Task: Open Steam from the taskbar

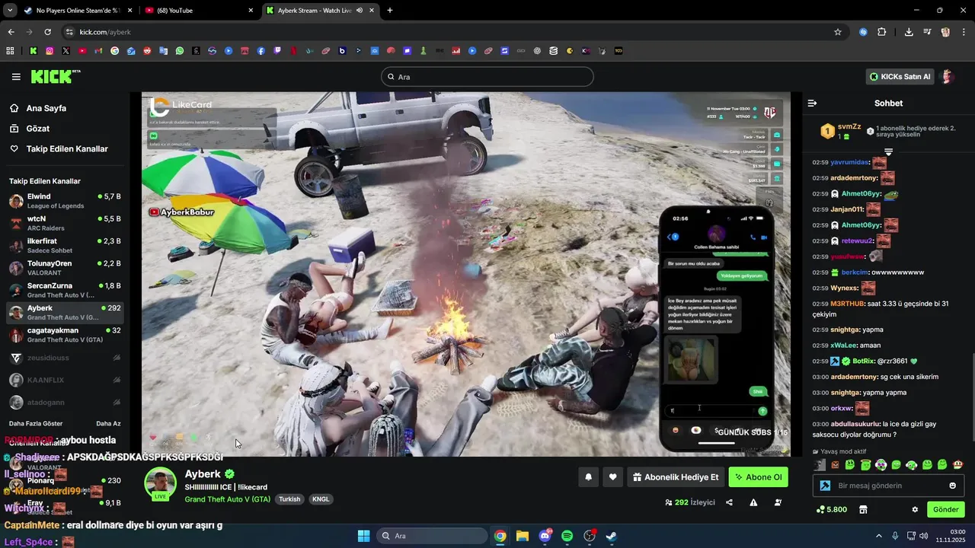Action: tap(611, 536)
